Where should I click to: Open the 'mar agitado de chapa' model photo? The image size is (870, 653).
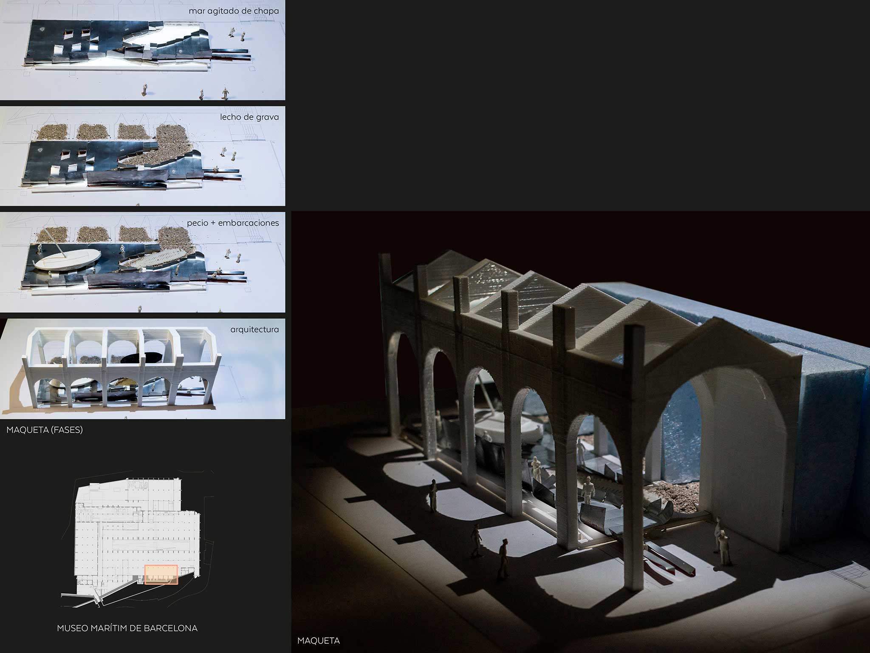(142, 50)
